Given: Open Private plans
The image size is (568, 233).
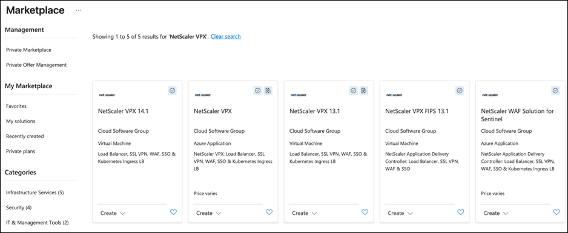Looking at the screenshot, I should 21,152.
